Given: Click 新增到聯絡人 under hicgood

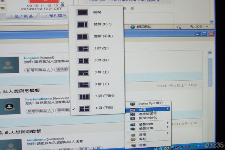Looking at the screenshot, I should coord(39,70).
